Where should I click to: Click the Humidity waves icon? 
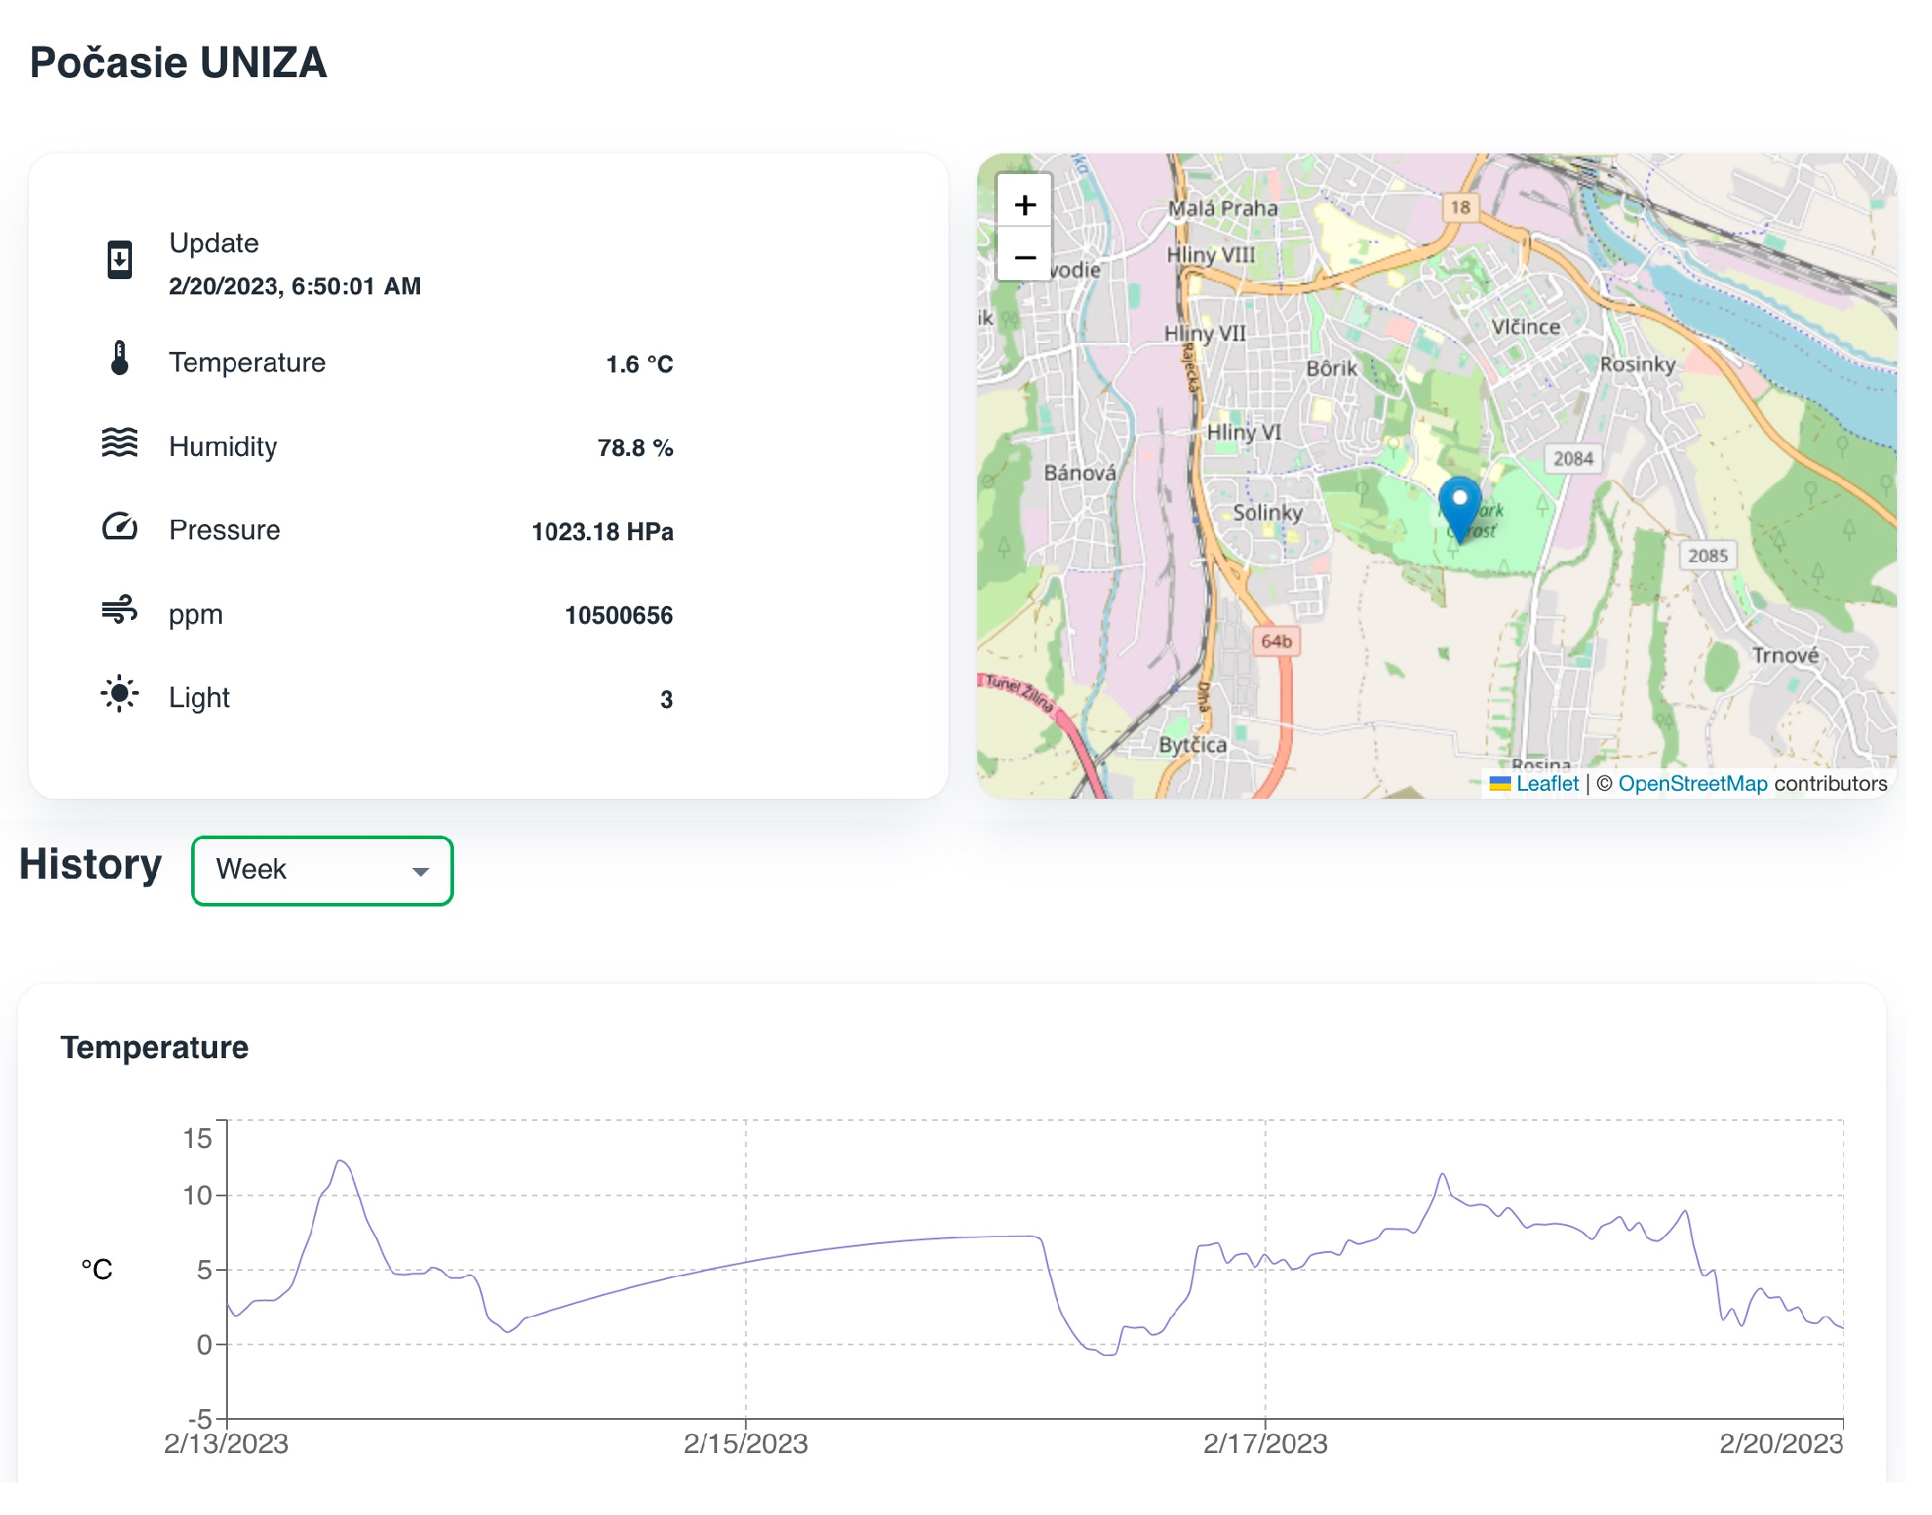[119, 442]
